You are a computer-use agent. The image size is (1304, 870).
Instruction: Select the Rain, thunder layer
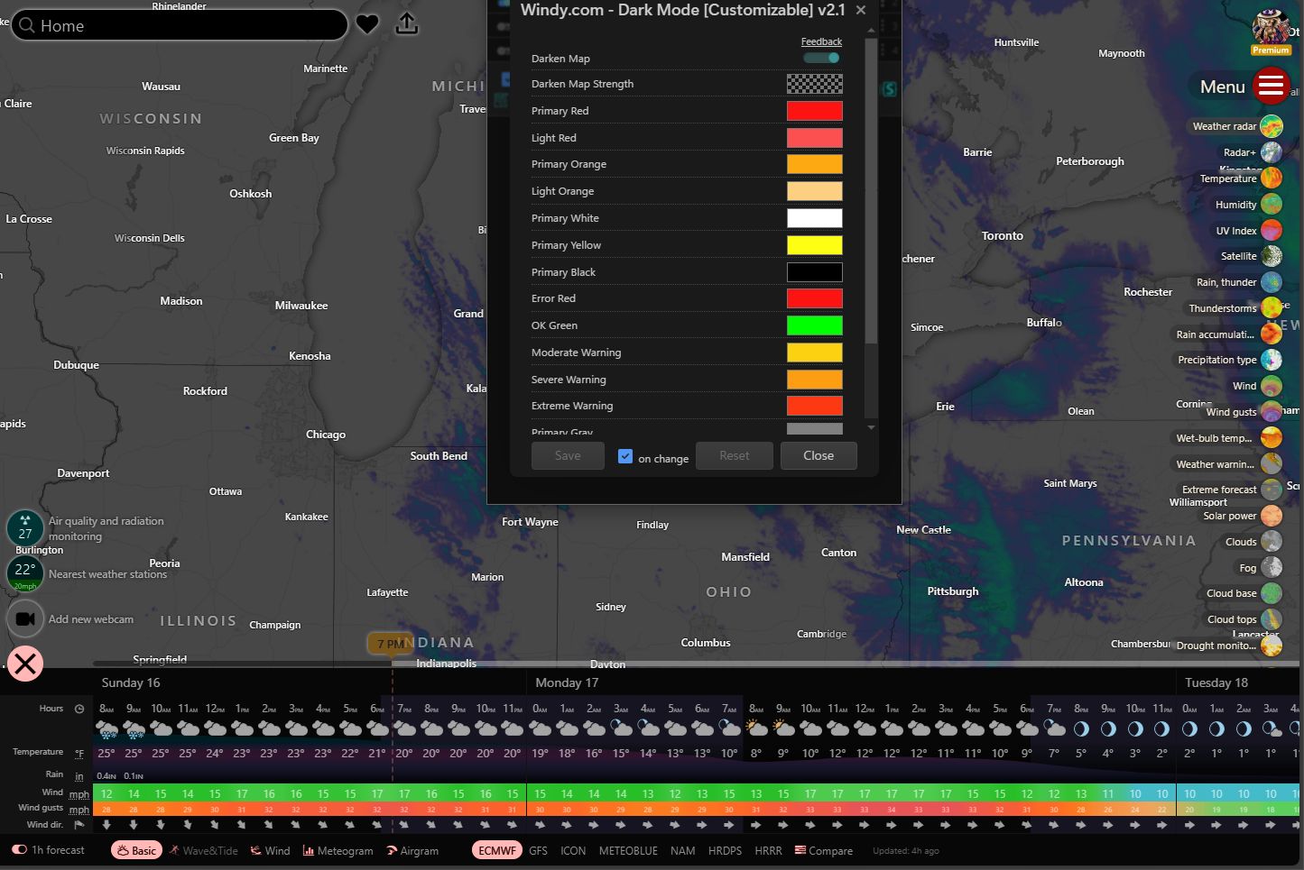1272,282
